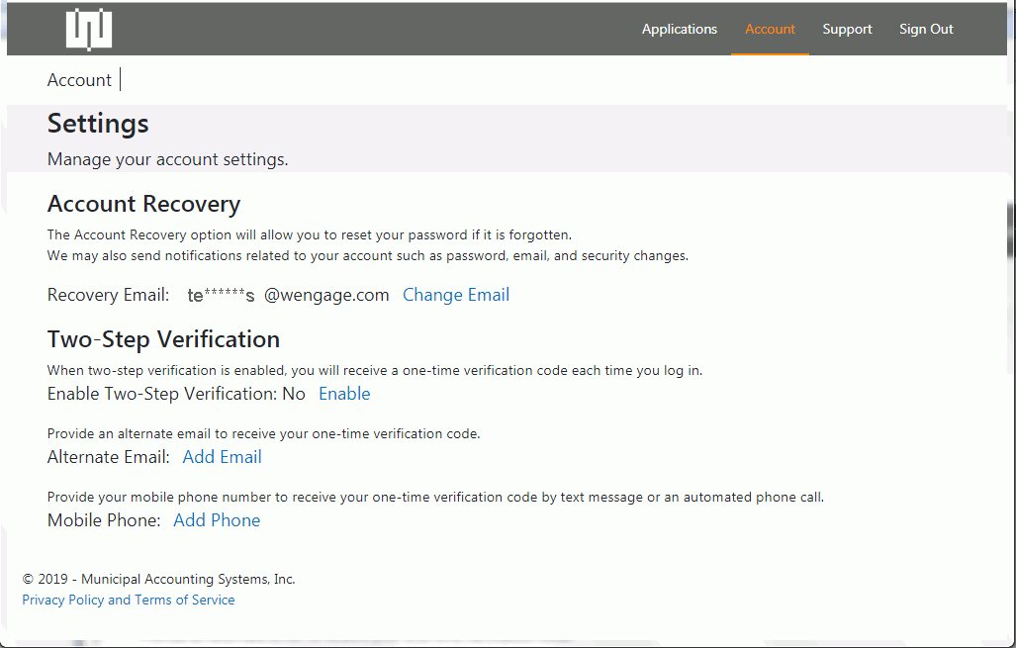Click the Add Phone link
Screen dimensions: 1016x648
217,520
